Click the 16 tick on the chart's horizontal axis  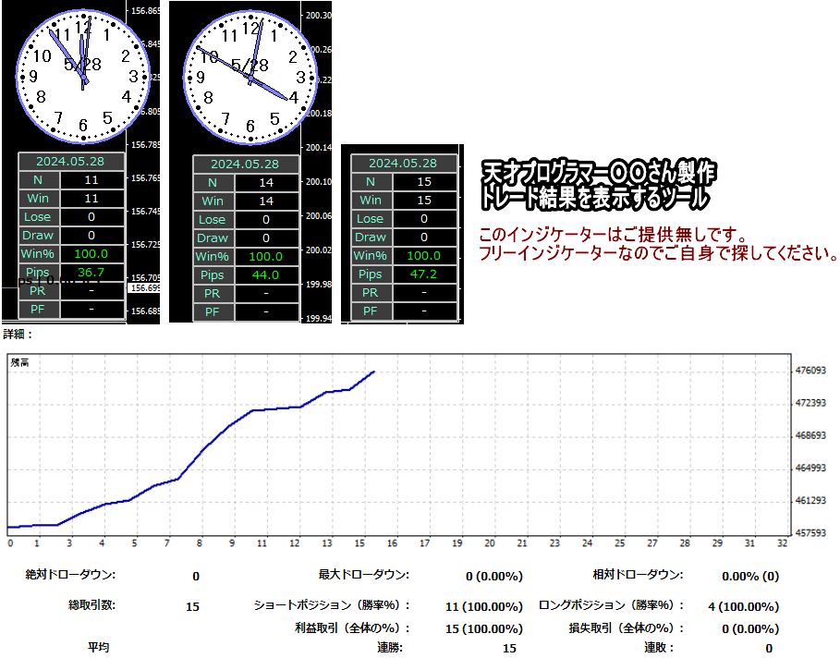click(x=393, y=543)
